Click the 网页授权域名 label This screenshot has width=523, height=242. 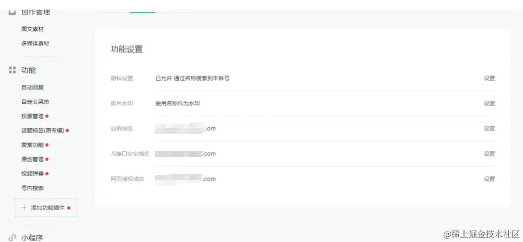[128, 179]
